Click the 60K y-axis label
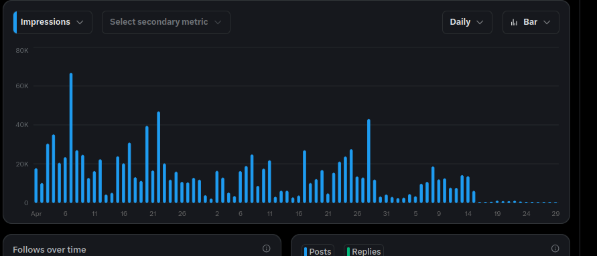Screen dimensions: 597x256 click(22, 86)
